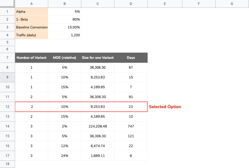Click the 6 days cell
Viewport: 249px width, 168px height.
131,156
